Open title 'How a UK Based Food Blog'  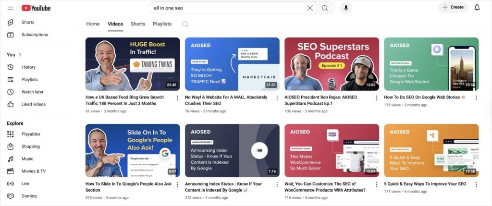pyautogui.click(x=124, y=100)
